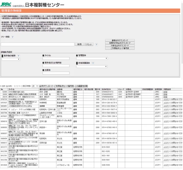Screen dimensions: 183x170
Task: Open the 管理団体 dropdown
Action: tap(92, 58)
